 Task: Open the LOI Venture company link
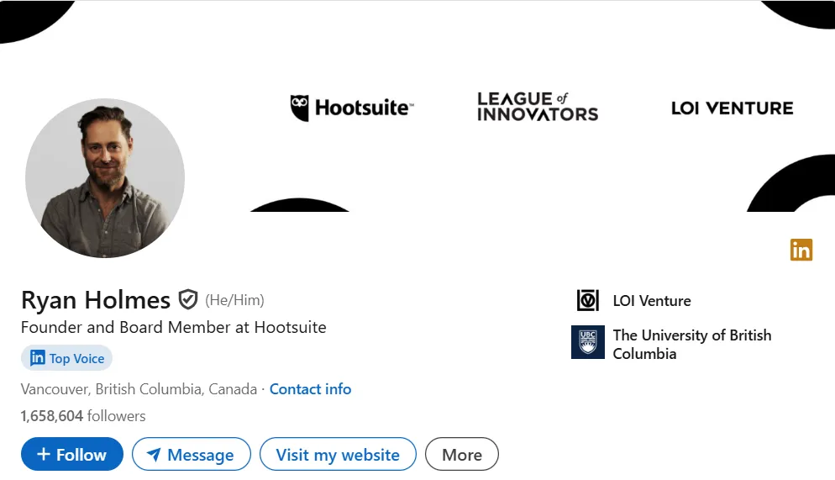click(x=652, y=300)
